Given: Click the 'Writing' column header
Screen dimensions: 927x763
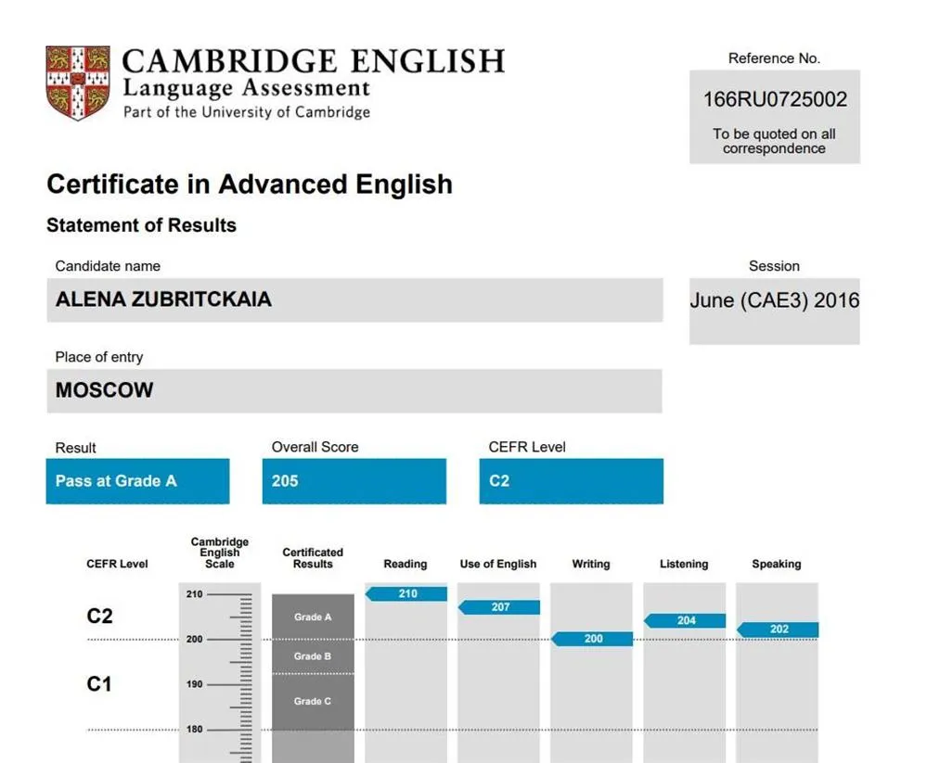Looking at the screenshot, I should coord(590,564).
